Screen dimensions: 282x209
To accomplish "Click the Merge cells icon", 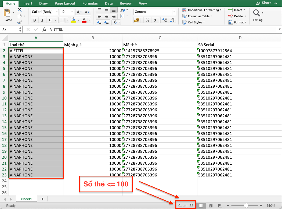I will tap(122, 16).
